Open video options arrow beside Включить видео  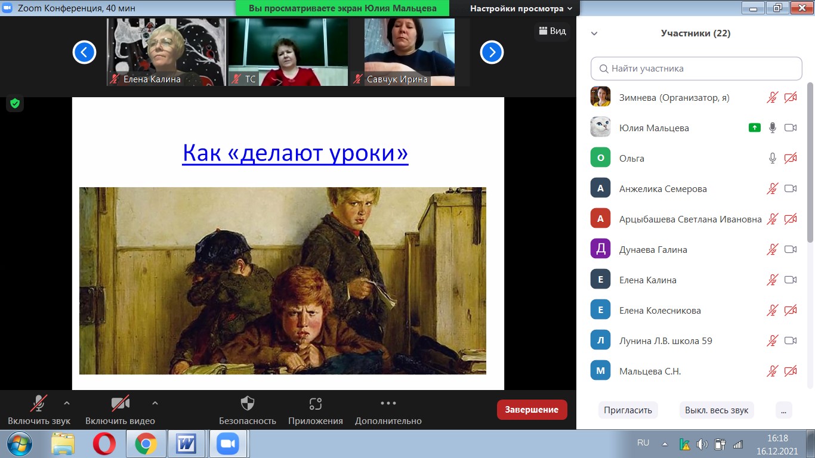(155, 403)
